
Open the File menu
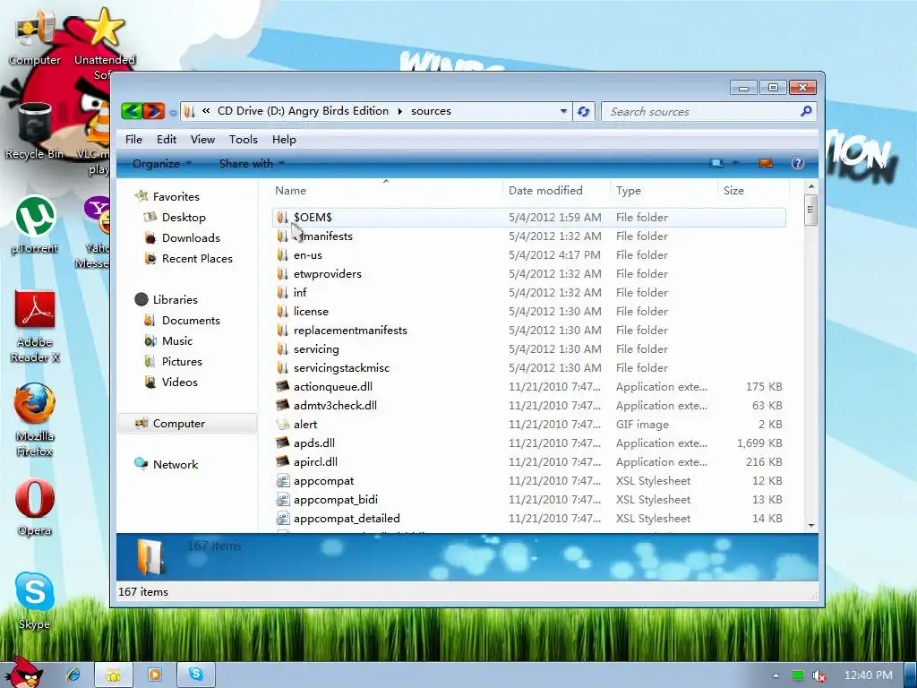point(133,139)
